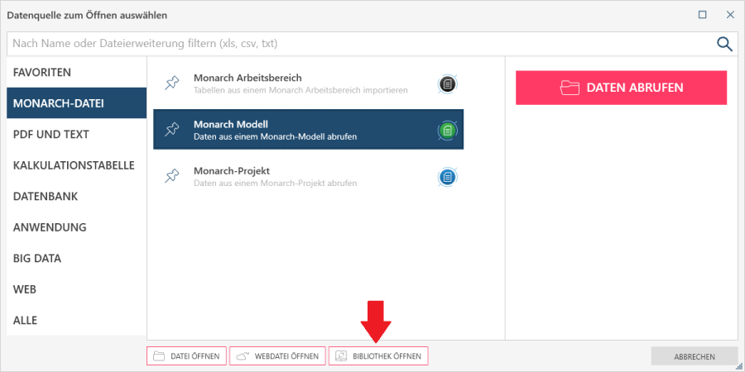This screenshot has height=372, width=745.
Task: Click the search magnifier icon
Action: coord(724,44)
